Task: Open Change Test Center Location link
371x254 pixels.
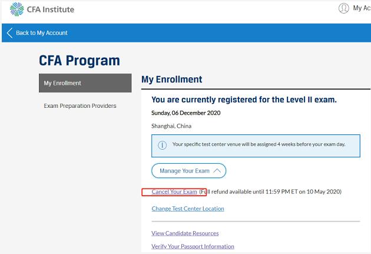Action: click(x=188, y=209)
